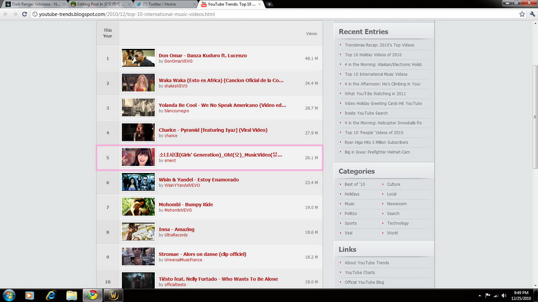The height and width of the screenshot is (302, 538).
Task: Open Yolanda Be Cool title link
Action: [222, 105]
